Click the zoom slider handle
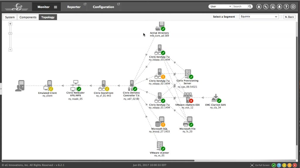The height and width of the screenshot is (168, 300). coord(10,33)
